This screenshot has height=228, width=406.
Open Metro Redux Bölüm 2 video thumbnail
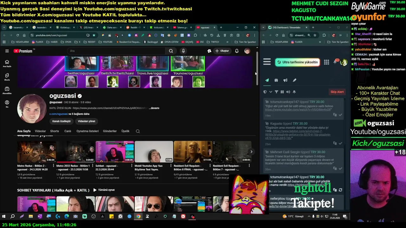click(x=36, y=152)
